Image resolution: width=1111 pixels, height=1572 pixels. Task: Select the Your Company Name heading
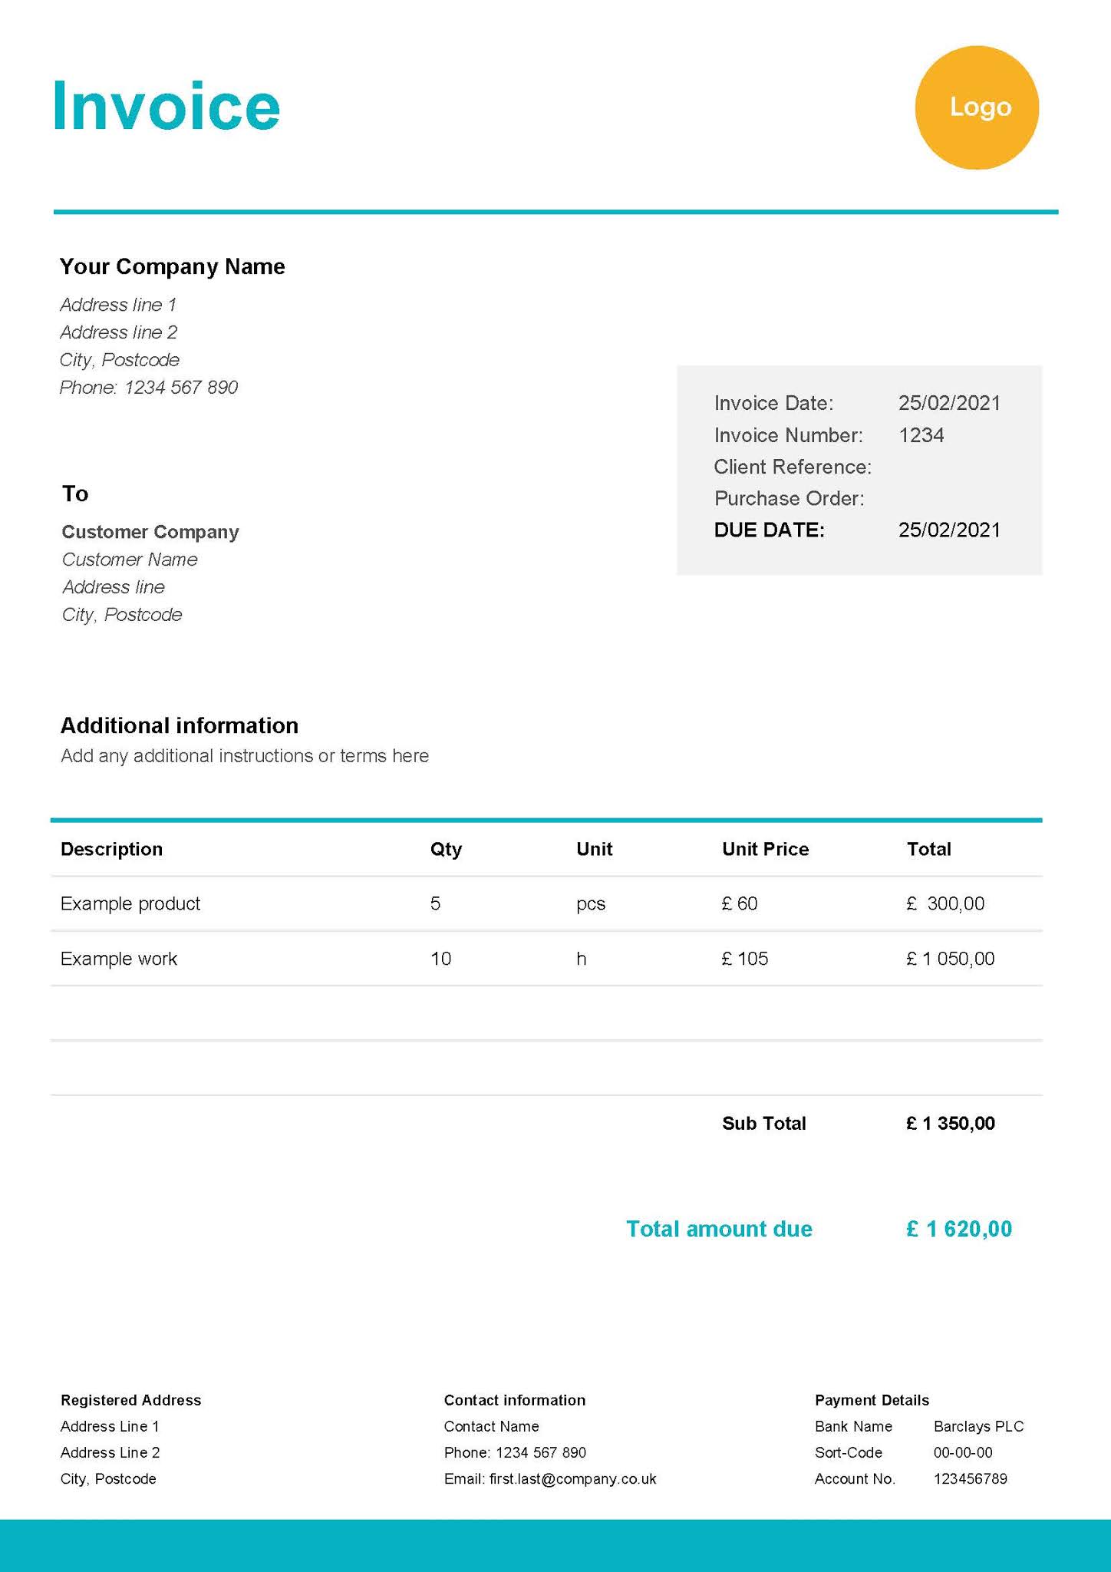(x=173, y=266)
